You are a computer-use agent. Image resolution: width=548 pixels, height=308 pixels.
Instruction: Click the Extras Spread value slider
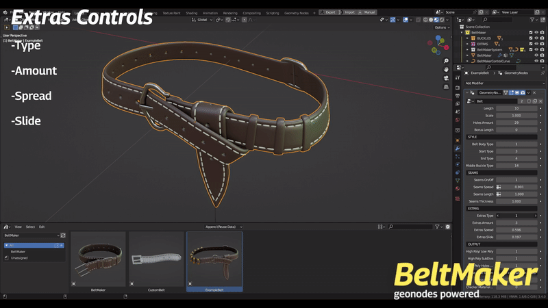[x=516, y=230]
